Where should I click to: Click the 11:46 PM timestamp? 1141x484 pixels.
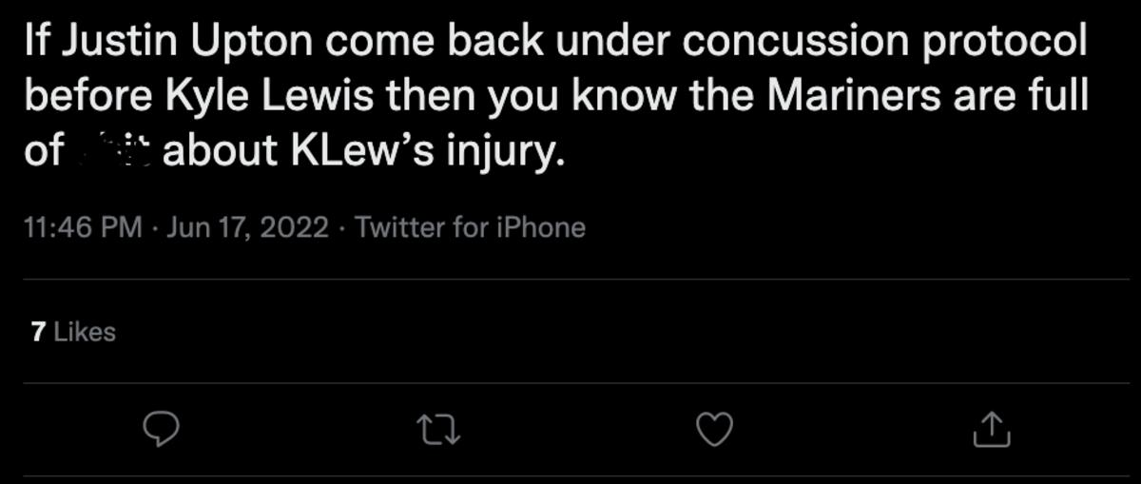coord(81,228)
